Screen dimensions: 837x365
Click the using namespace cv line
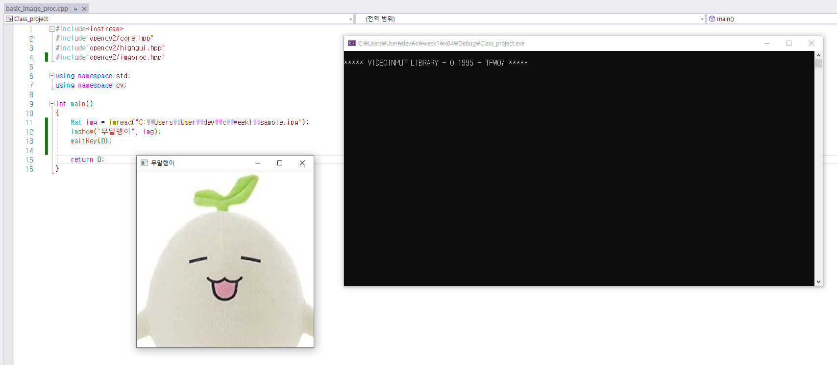91,85
